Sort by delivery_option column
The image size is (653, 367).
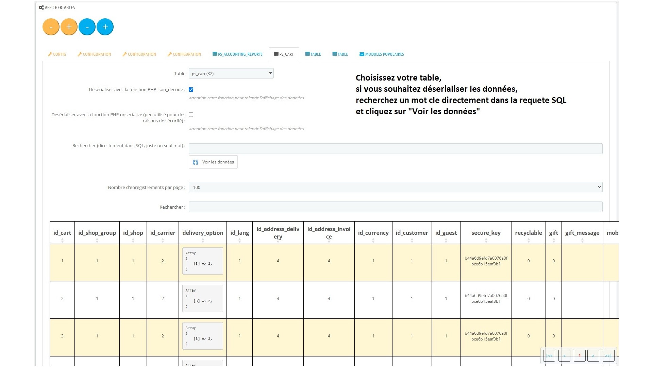tap(203, 233)
